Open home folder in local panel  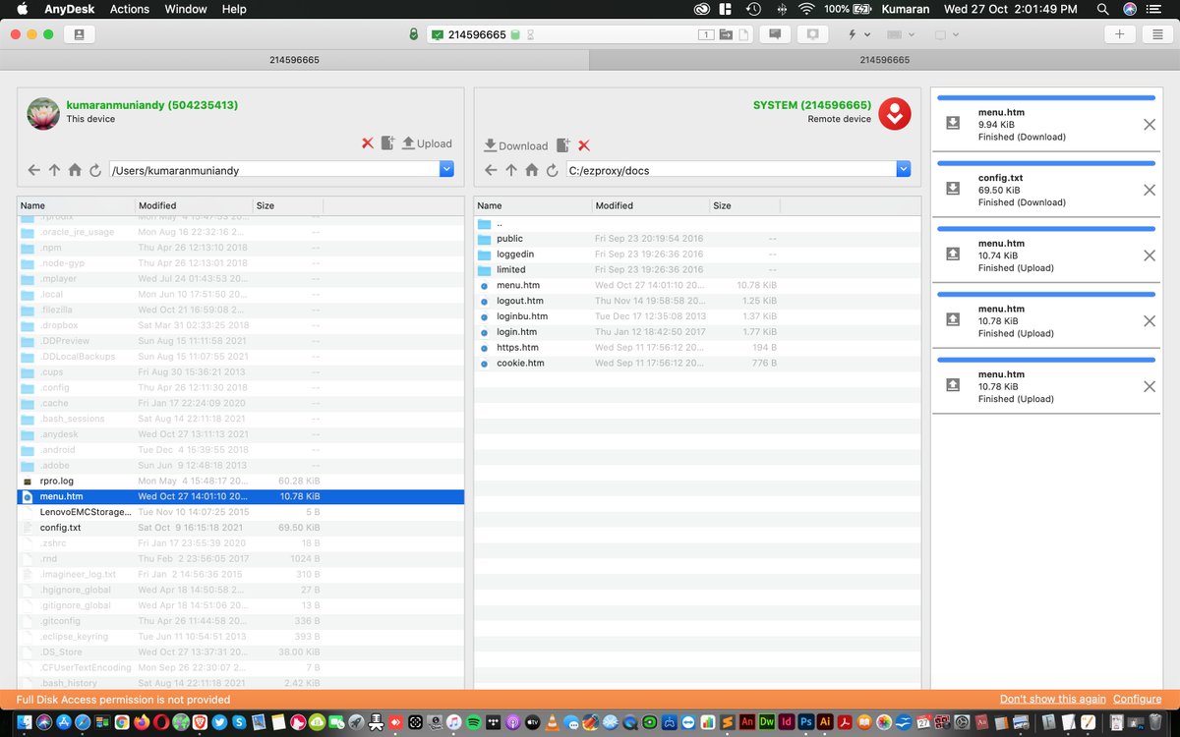[x=75, y=170]
